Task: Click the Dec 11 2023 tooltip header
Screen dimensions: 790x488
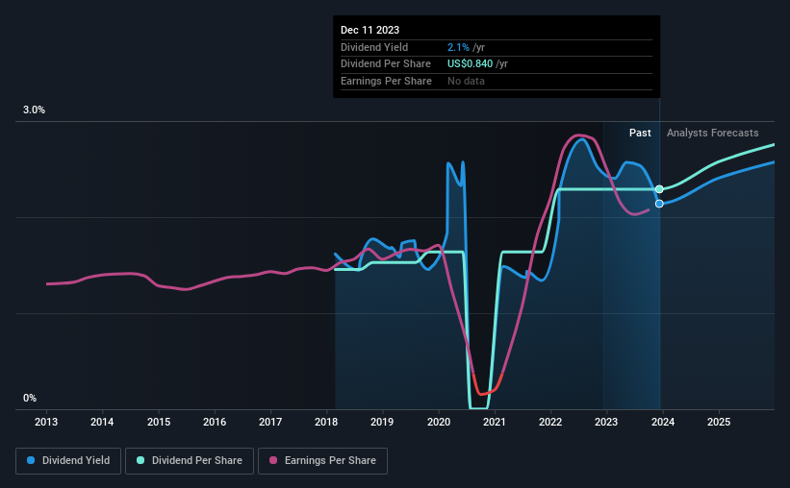Action: (x=370, y=30)
